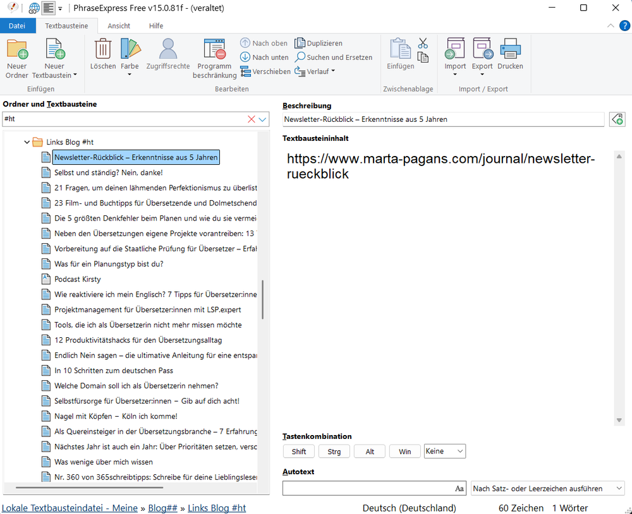Follow the Links Blog #ht breadcrumb link
Viewport: 632px width, 514px height.
click(x=217, y=508)
